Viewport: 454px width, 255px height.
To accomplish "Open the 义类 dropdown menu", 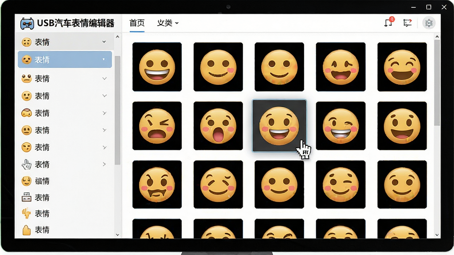I will click(x=168, y=23).
